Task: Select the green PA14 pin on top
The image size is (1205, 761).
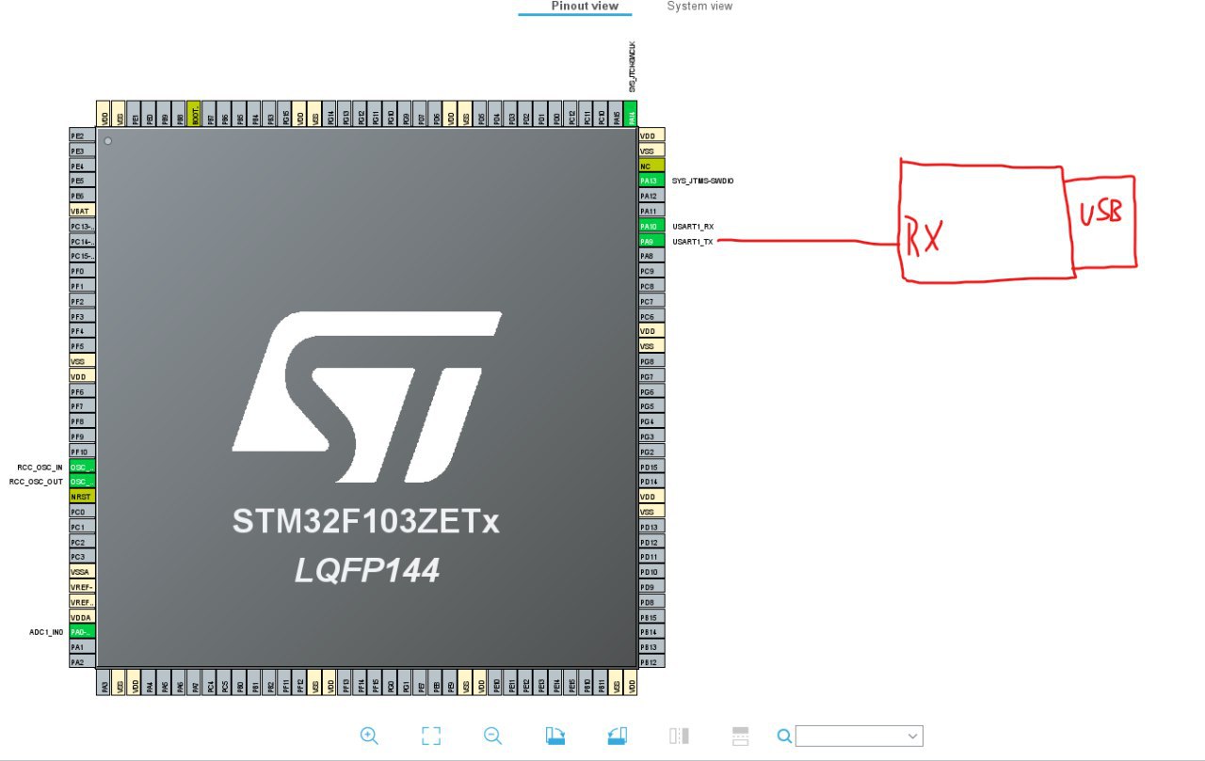Action: pyautogui.click(x=631, y=114)
